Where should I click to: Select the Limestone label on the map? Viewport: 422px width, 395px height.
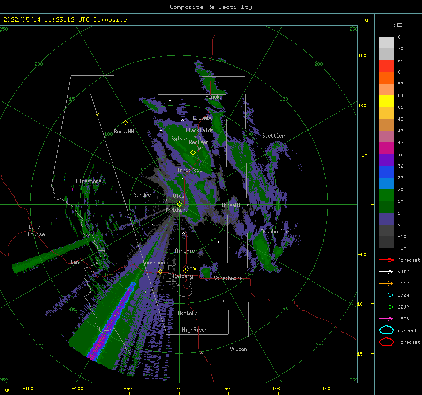tap(89, 181)
